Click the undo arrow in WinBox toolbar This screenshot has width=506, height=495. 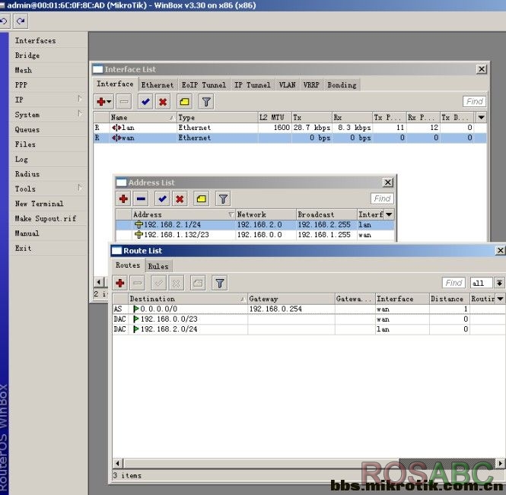click(x=4, y=21)
